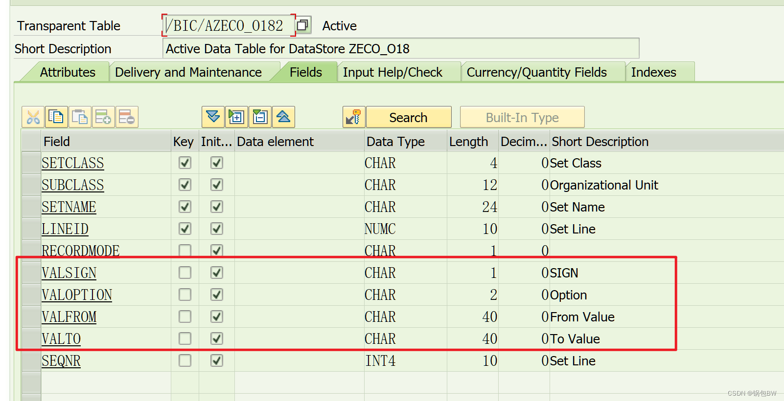Open the VALFROM field link
The height and width of the screenshot is (401, 784).
click(x=69, y=317)
